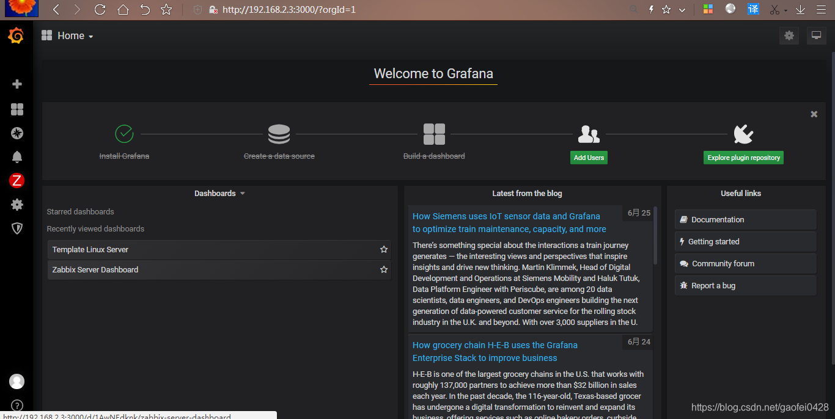Cycle view mode with monitor icon
This screenshot has height=419, width=835.
[x=816, y=35]
